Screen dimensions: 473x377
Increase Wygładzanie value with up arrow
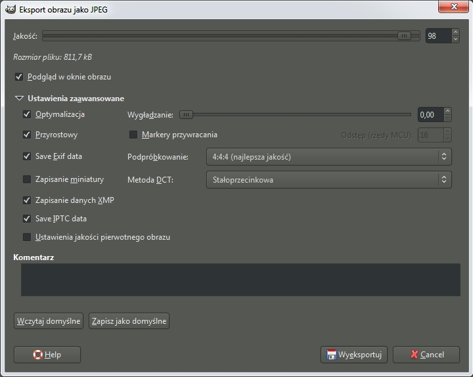pos(448,111)
